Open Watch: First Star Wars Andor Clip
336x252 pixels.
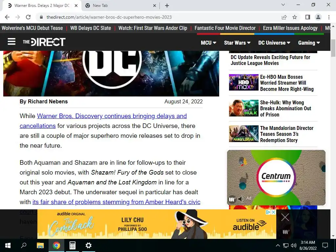click(x=153, y=28)
